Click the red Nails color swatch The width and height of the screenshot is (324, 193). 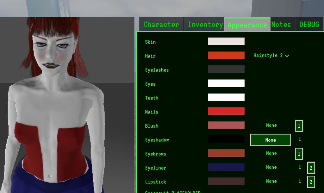226,111
